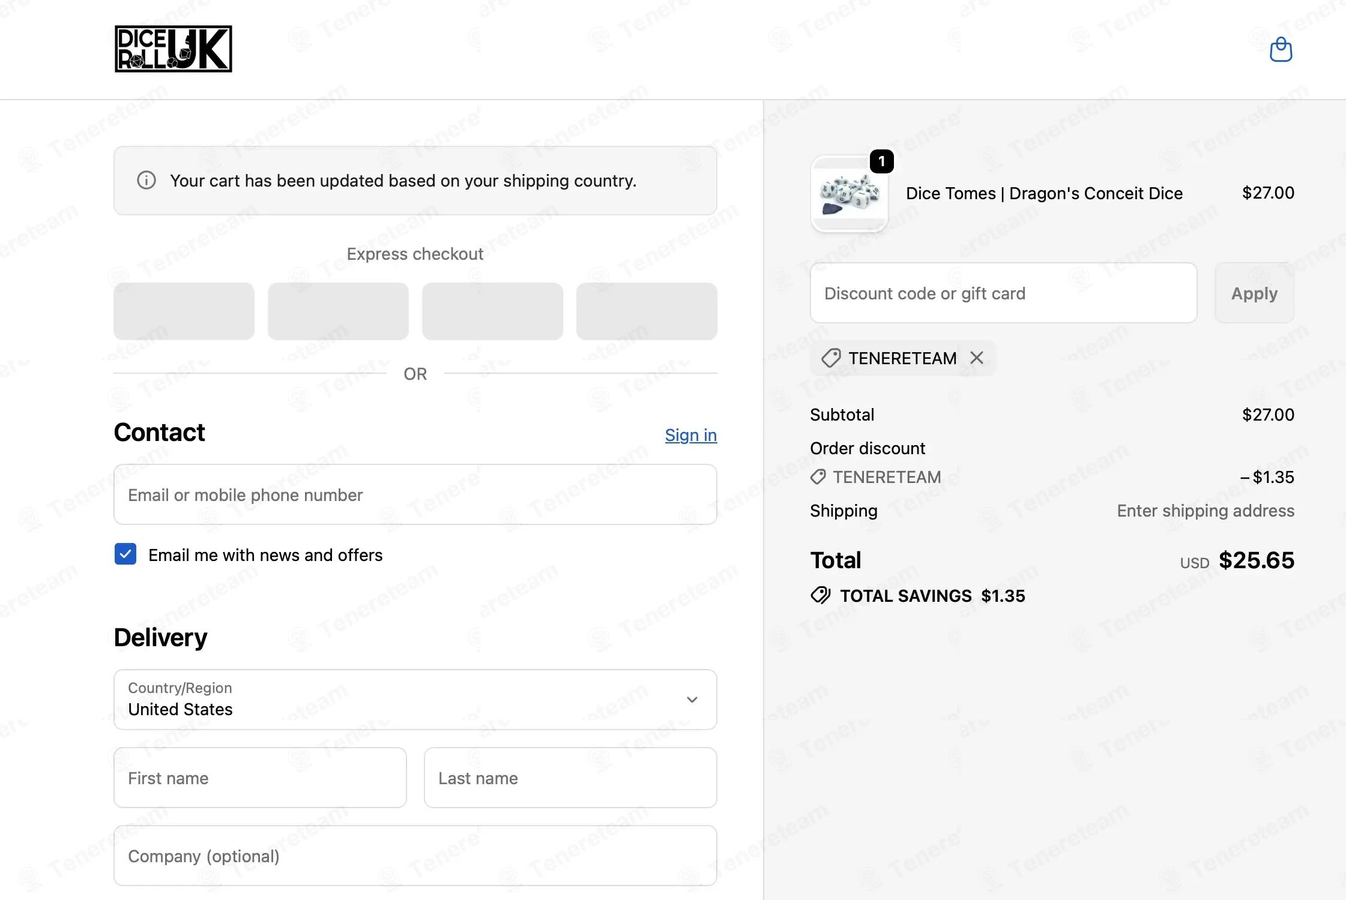Screen dimensions: 1346x900
Task: Click the Express checkout heading
Action: 415,254
